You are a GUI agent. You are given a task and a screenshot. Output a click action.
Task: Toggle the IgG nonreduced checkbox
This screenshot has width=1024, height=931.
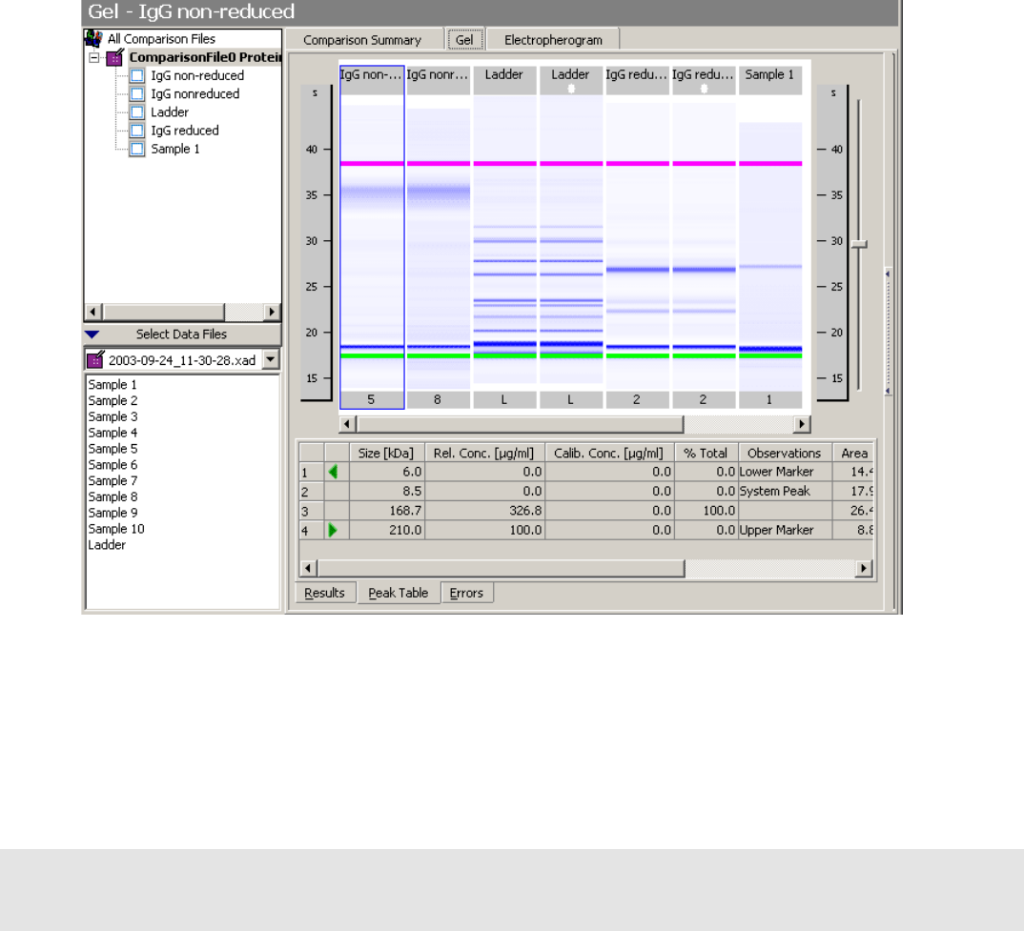[x=137, y=94]
